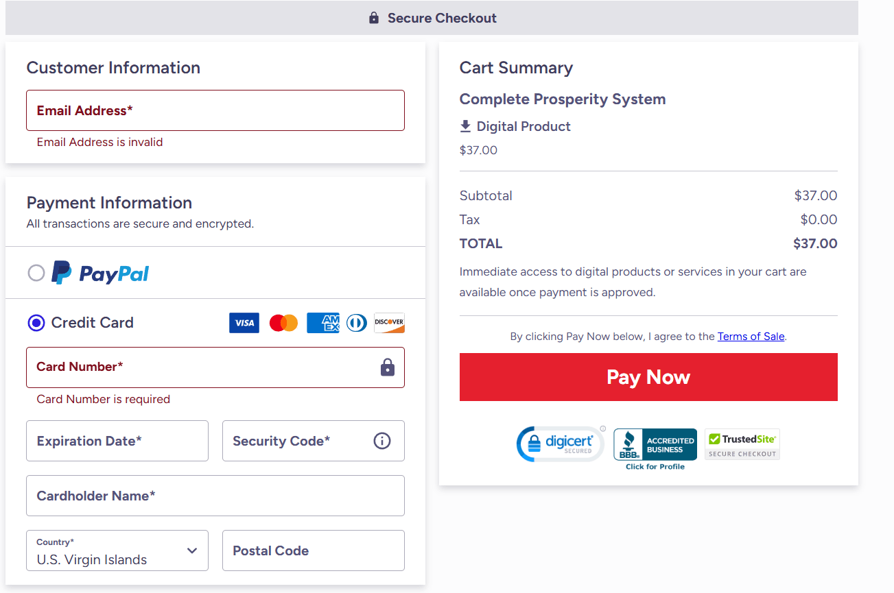Click the American Express icon

tap(322, 323)
